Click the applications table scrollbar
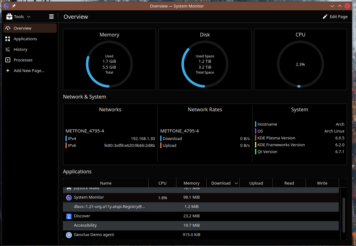Viewport: 356px width, 246px height. coord(344,215)
